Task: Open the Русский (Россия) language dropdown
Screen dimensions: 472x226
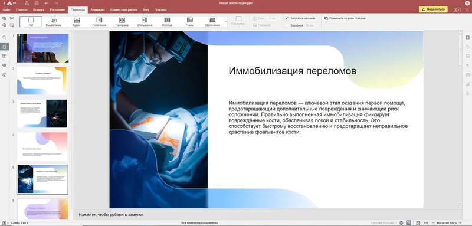Action: click(384, 223)
